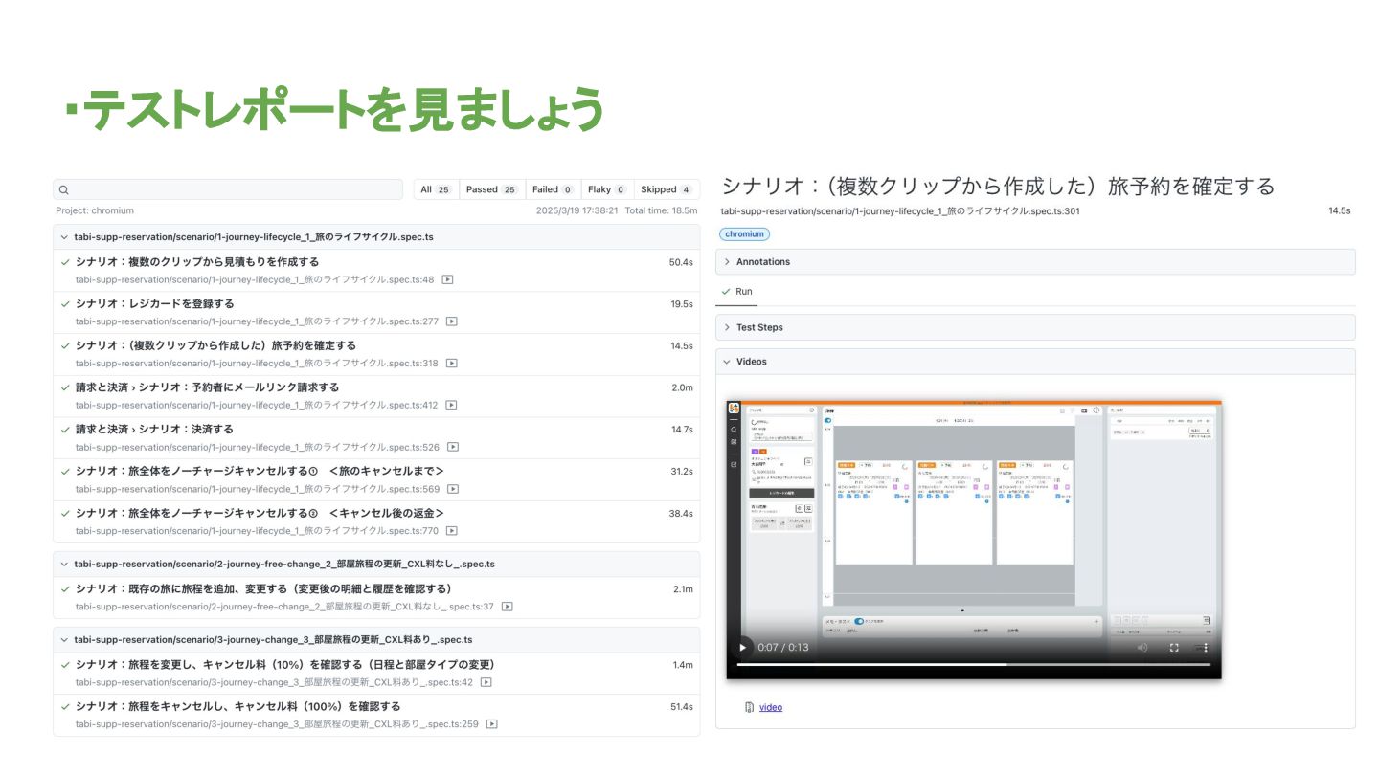Seek on the video progress bar
Image resolution: width=1379 pixels, height=775 pixels.
coord(974,664)
